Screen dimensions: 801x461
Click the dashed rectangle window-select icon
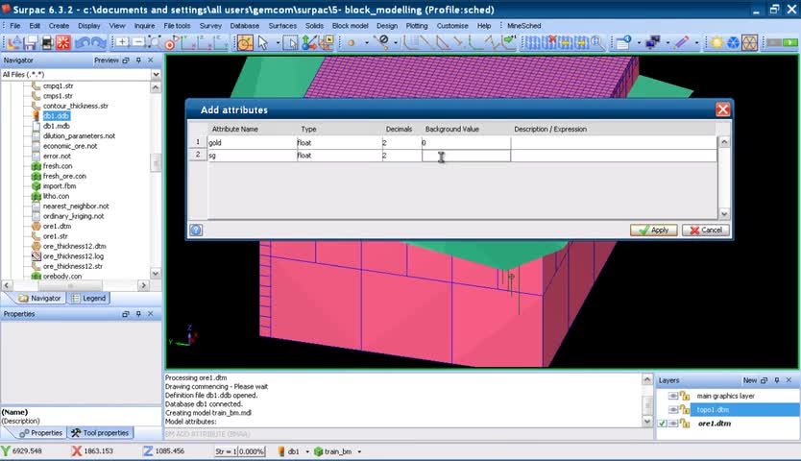point(290,43)
